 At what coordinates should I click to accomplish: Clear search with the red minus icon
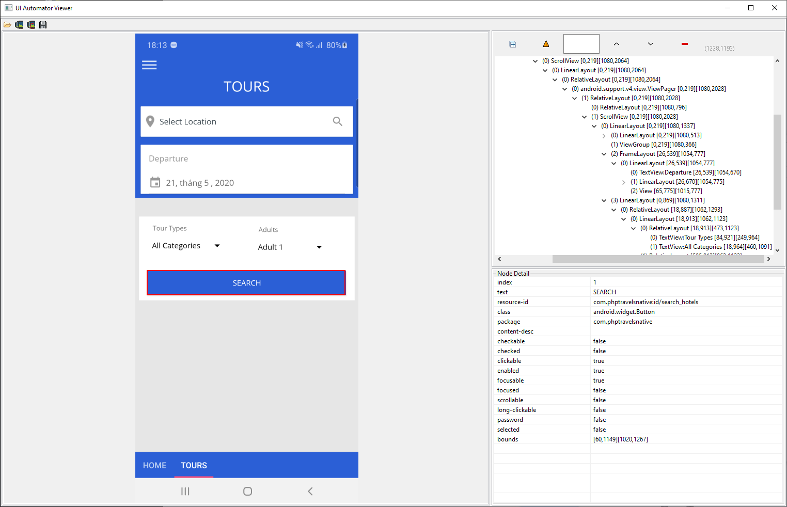[x=685, y=44]
